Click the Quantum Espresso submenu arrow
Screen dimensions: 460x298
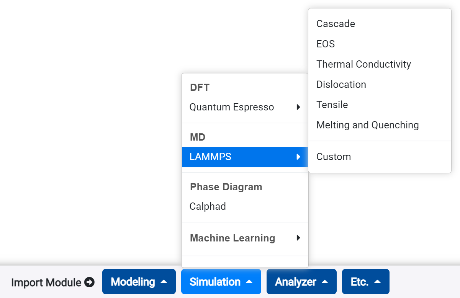[x=298, y=107]
